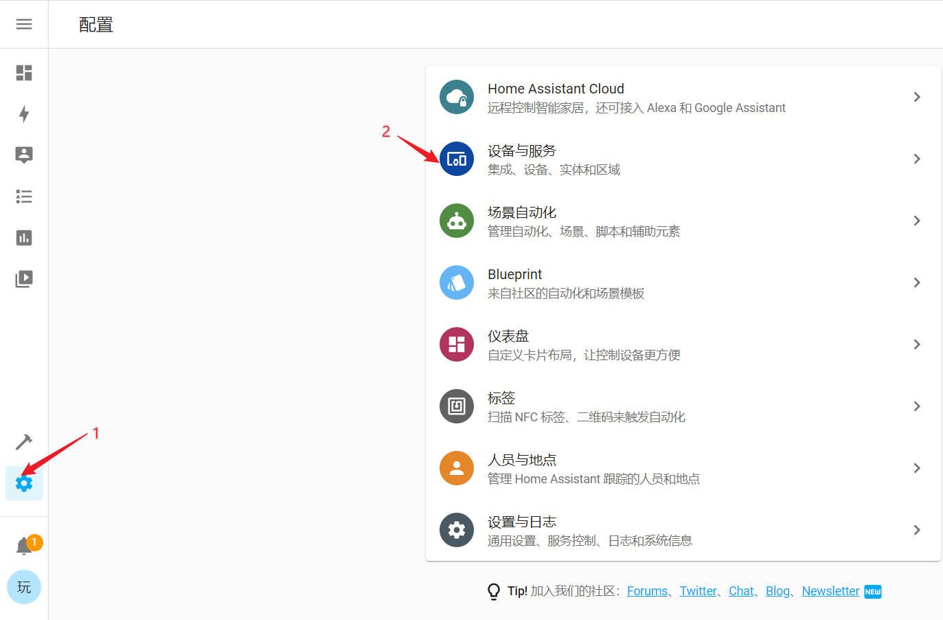Click the 人员与地点 title text

pos(522,460)
